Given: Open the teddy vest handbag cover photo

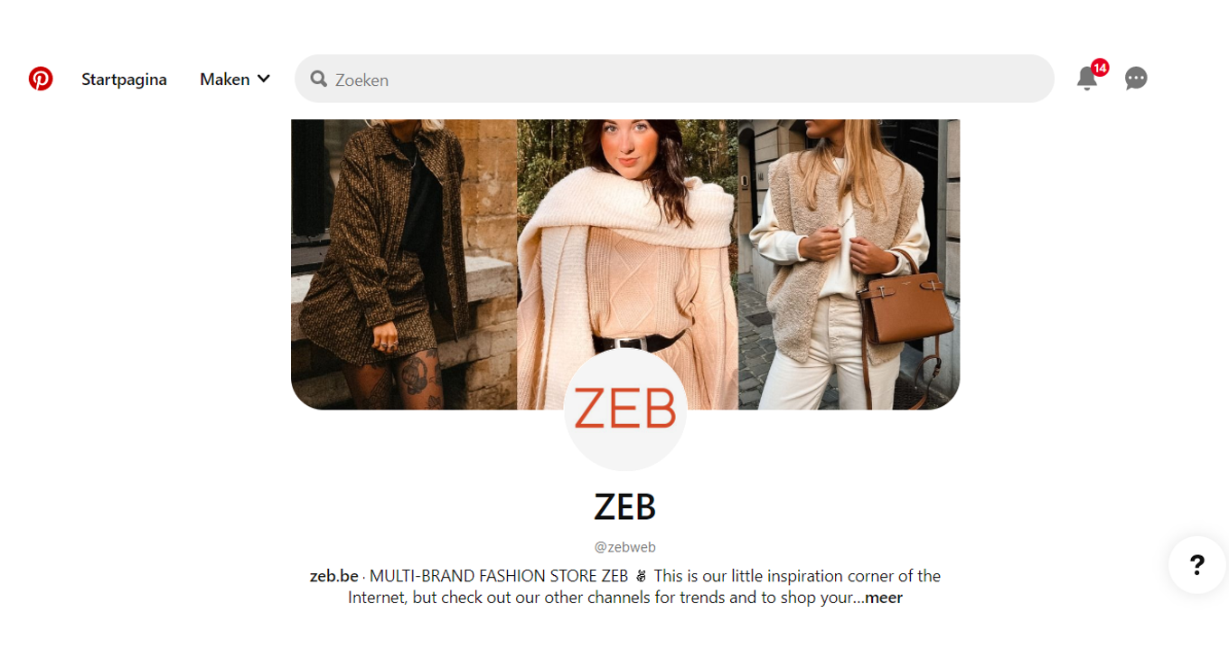Looking at the screenshot, I should pos(849,264).
